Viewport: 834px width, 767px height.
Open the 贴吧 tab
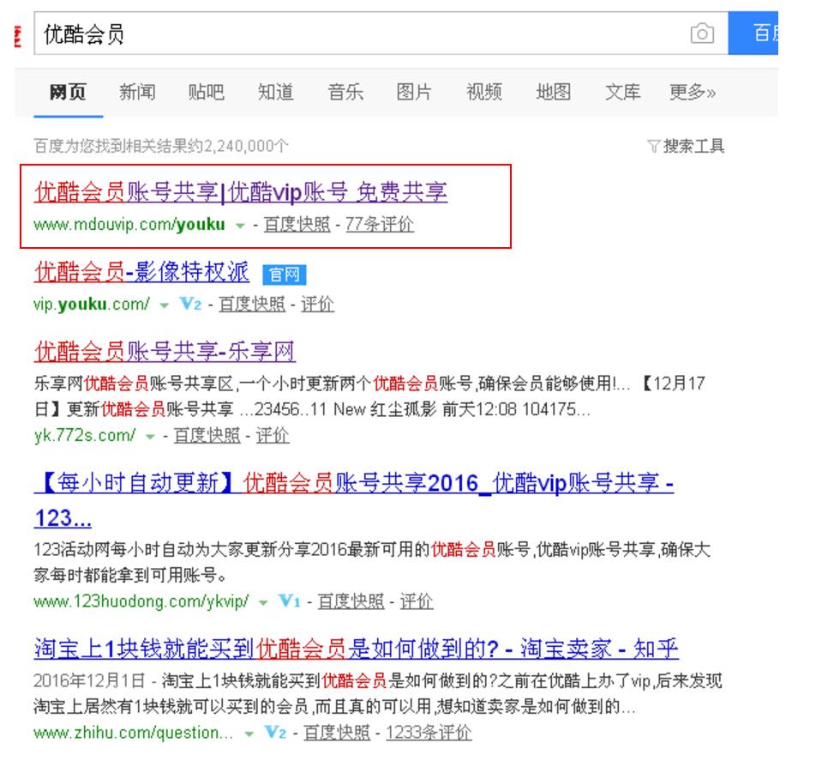point(206,92)
